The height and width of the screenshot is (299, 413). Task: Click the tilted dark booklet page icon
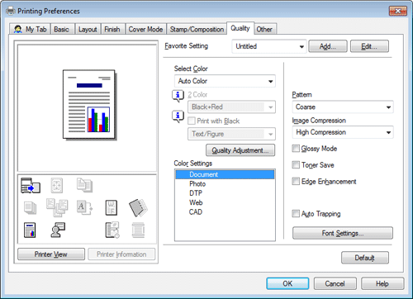[x=138, y=207]
